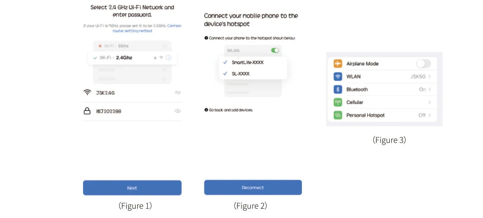The width and height of the screenshot is (483, 218).
Task: Expand WLAN settings via the JSK5G chevron
Action: tap(429, 77)
